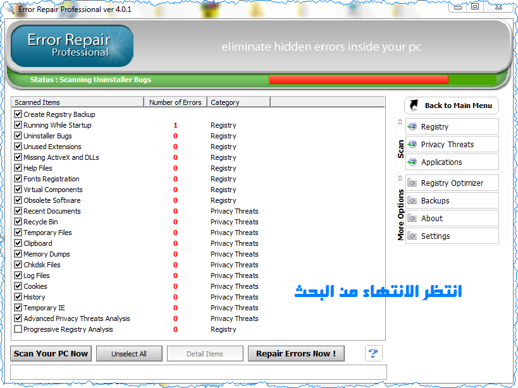Click the camera icon beside Registry Optimizer
518x388 pixels.
point(412,183)
